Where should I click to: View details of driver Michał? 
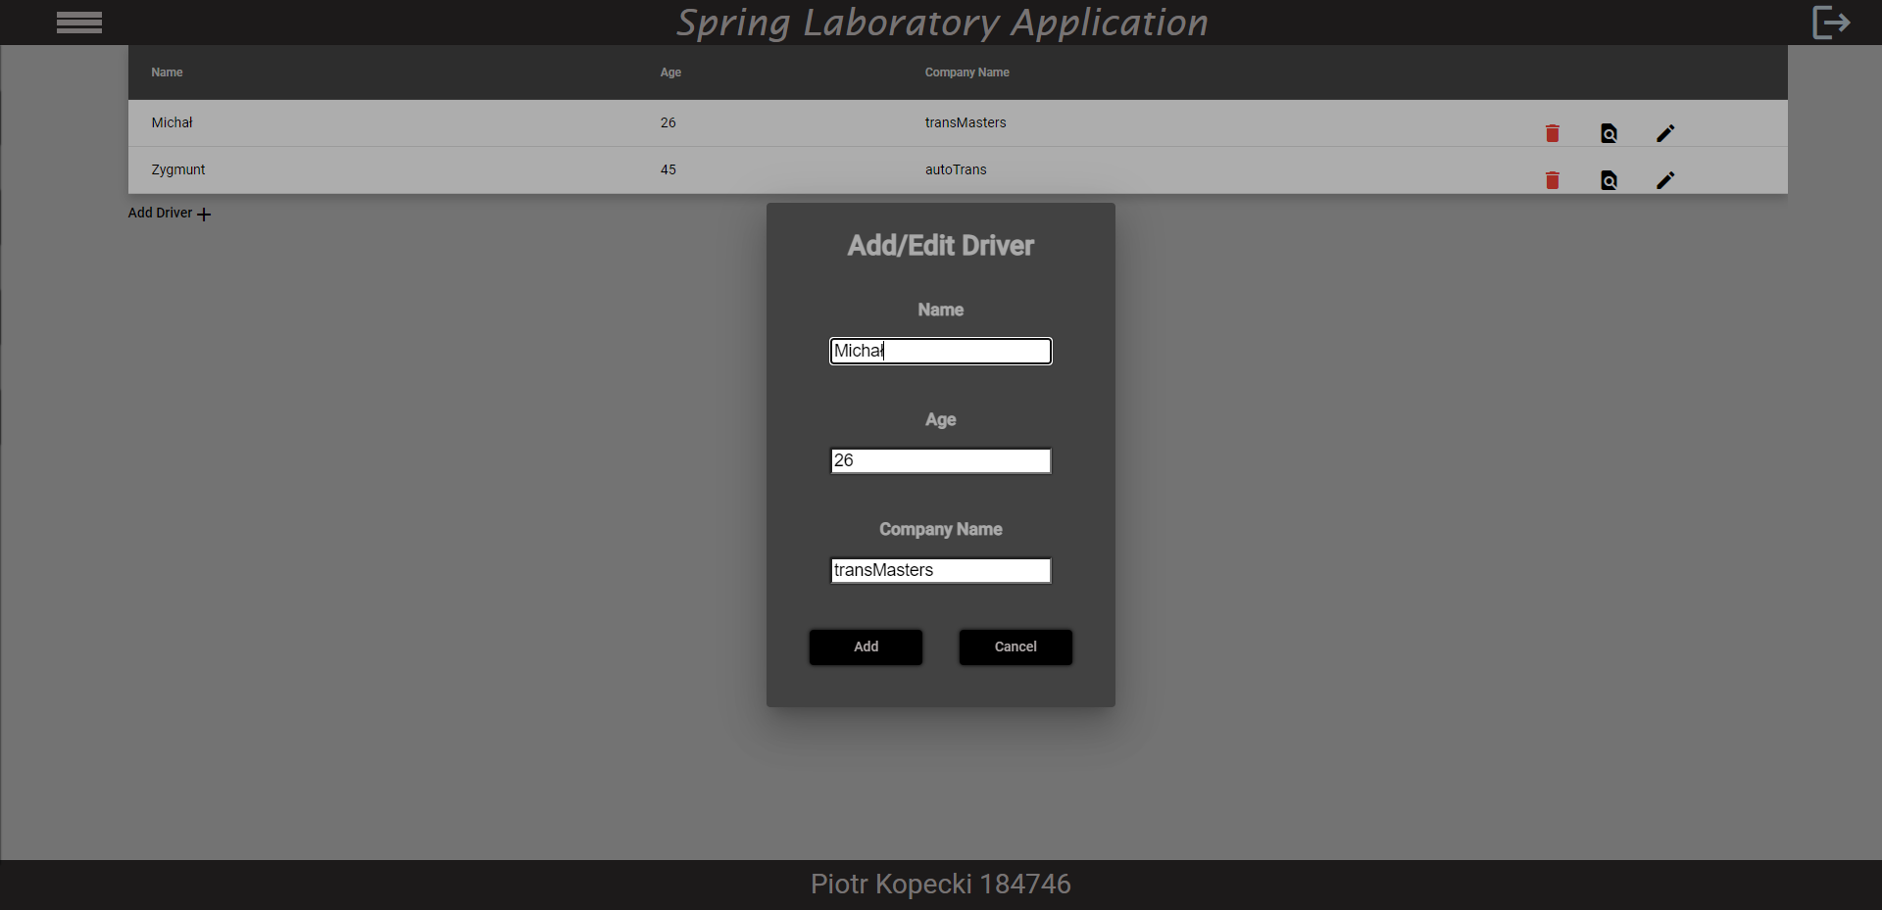pyautogui.click(x=1610, y=133)
